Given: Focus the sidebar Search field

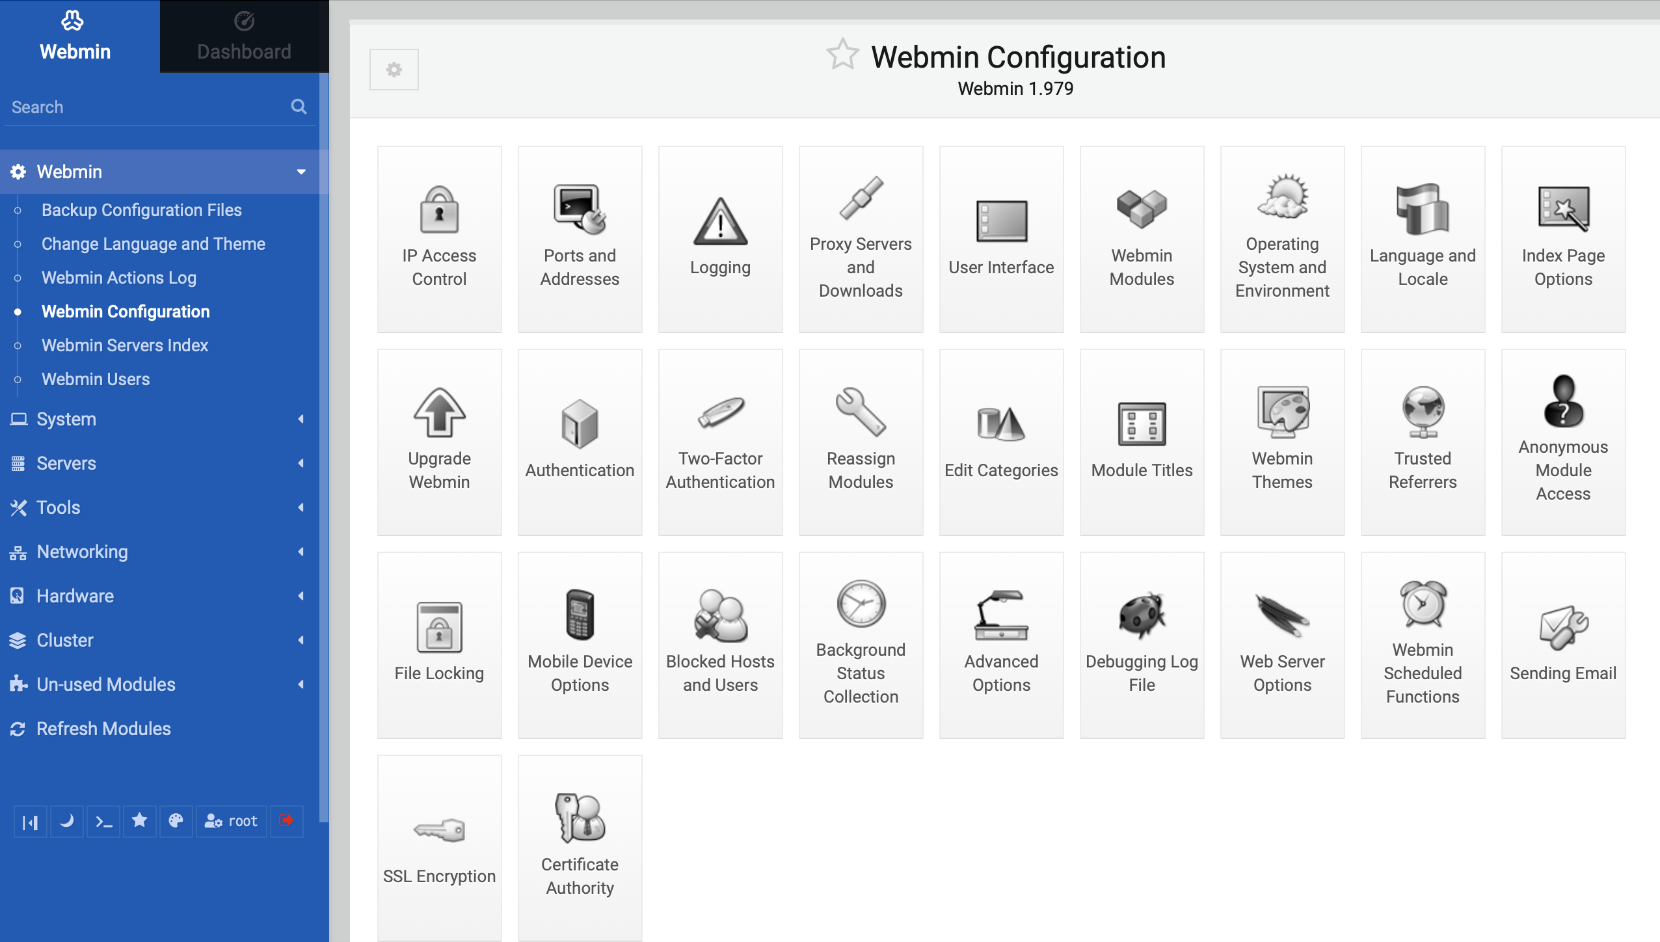Looking at the screenshot, I should [x=147, y=107].
